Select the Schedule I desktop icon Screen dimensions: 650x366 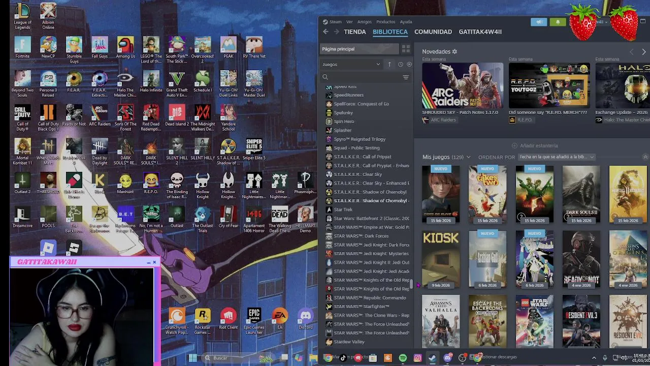click(x=202, y=82)
